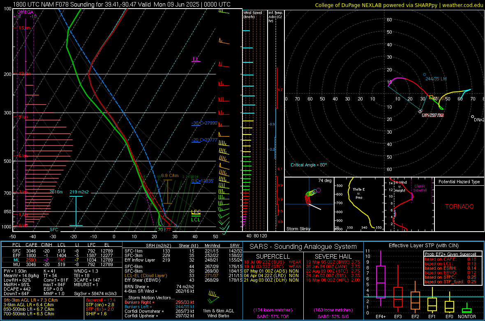
Task: Click the red 'TORNADO' hazard type label
Action: click(460, 207)
